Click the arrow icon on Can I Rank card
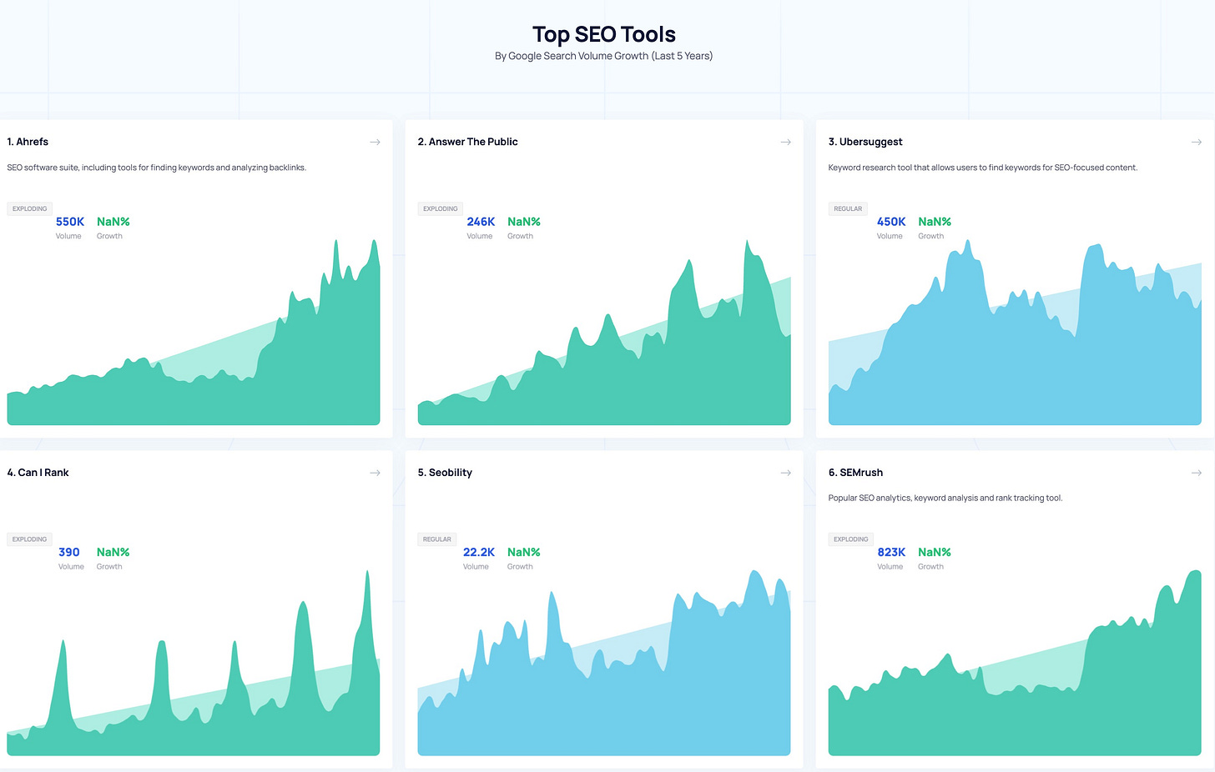 [375, 473]
